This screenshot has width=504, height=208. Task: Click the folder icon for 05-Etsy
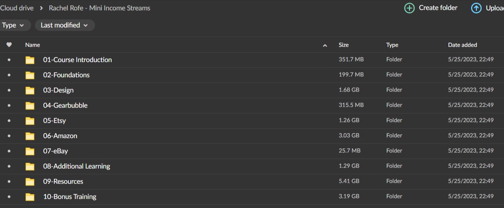click(30, 121)
